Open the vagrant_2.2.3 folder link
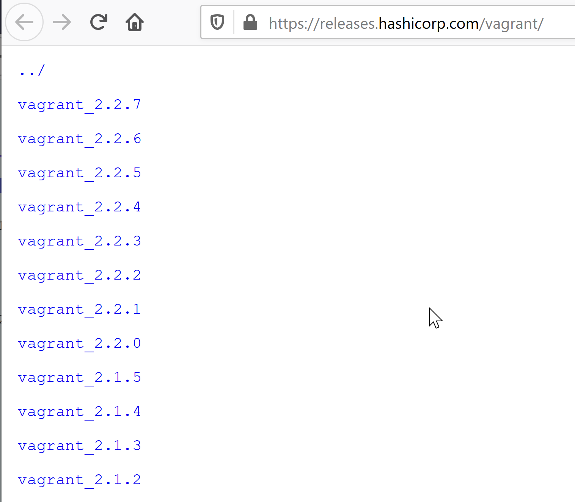 click(x=79, y=241)
